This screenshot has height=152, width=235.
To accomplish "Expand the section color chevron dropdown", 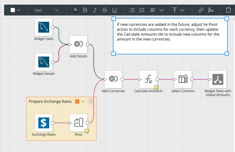I will (x=83, y=101).
